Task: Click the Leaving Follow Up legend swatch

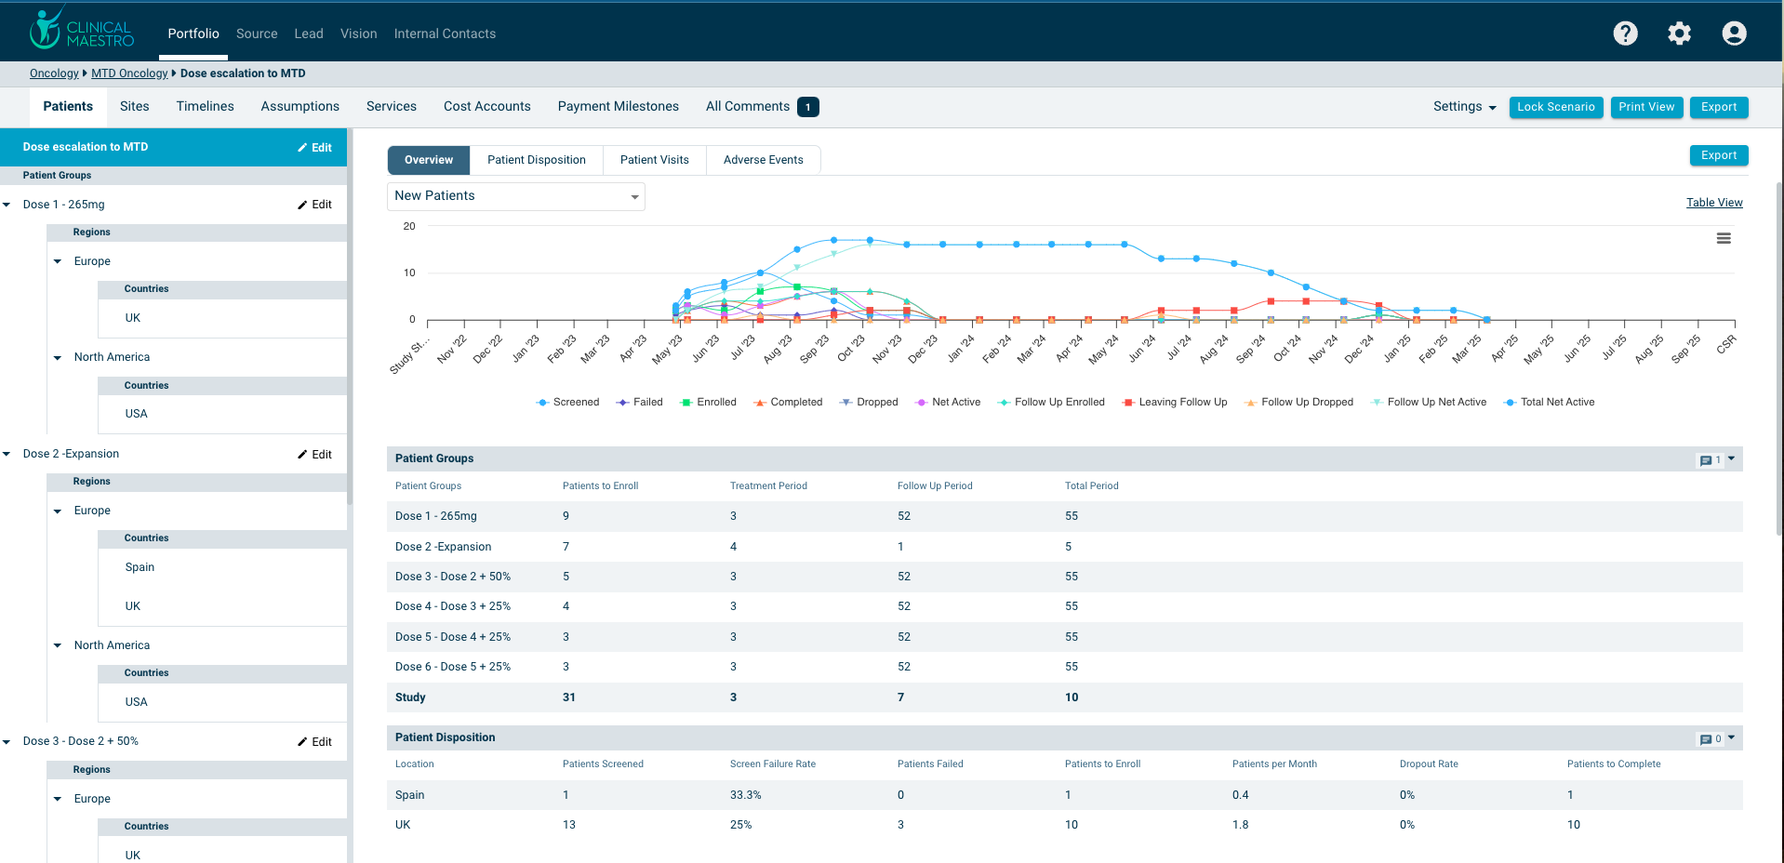Action: 1128,403
